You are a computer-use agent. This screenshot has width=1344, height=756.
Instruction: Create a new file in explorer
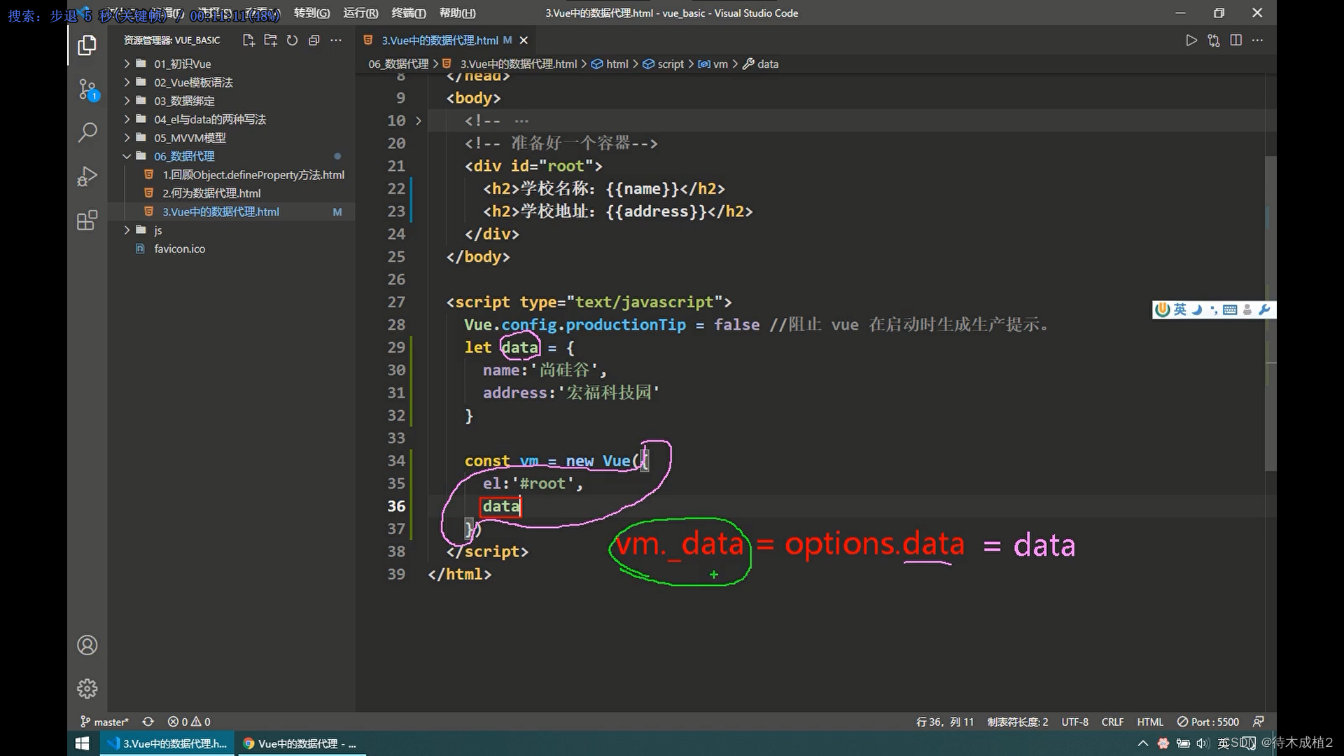click(x=248, y=41)
